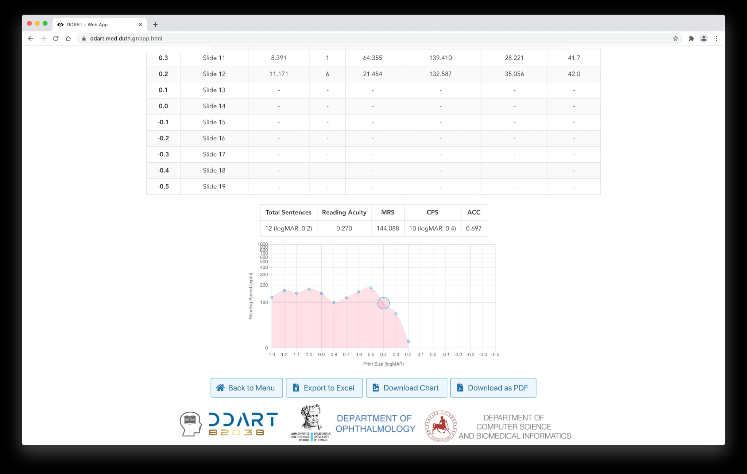
Task: Click the chart data point at 0.2 logMAR
Action: [408, 341]
